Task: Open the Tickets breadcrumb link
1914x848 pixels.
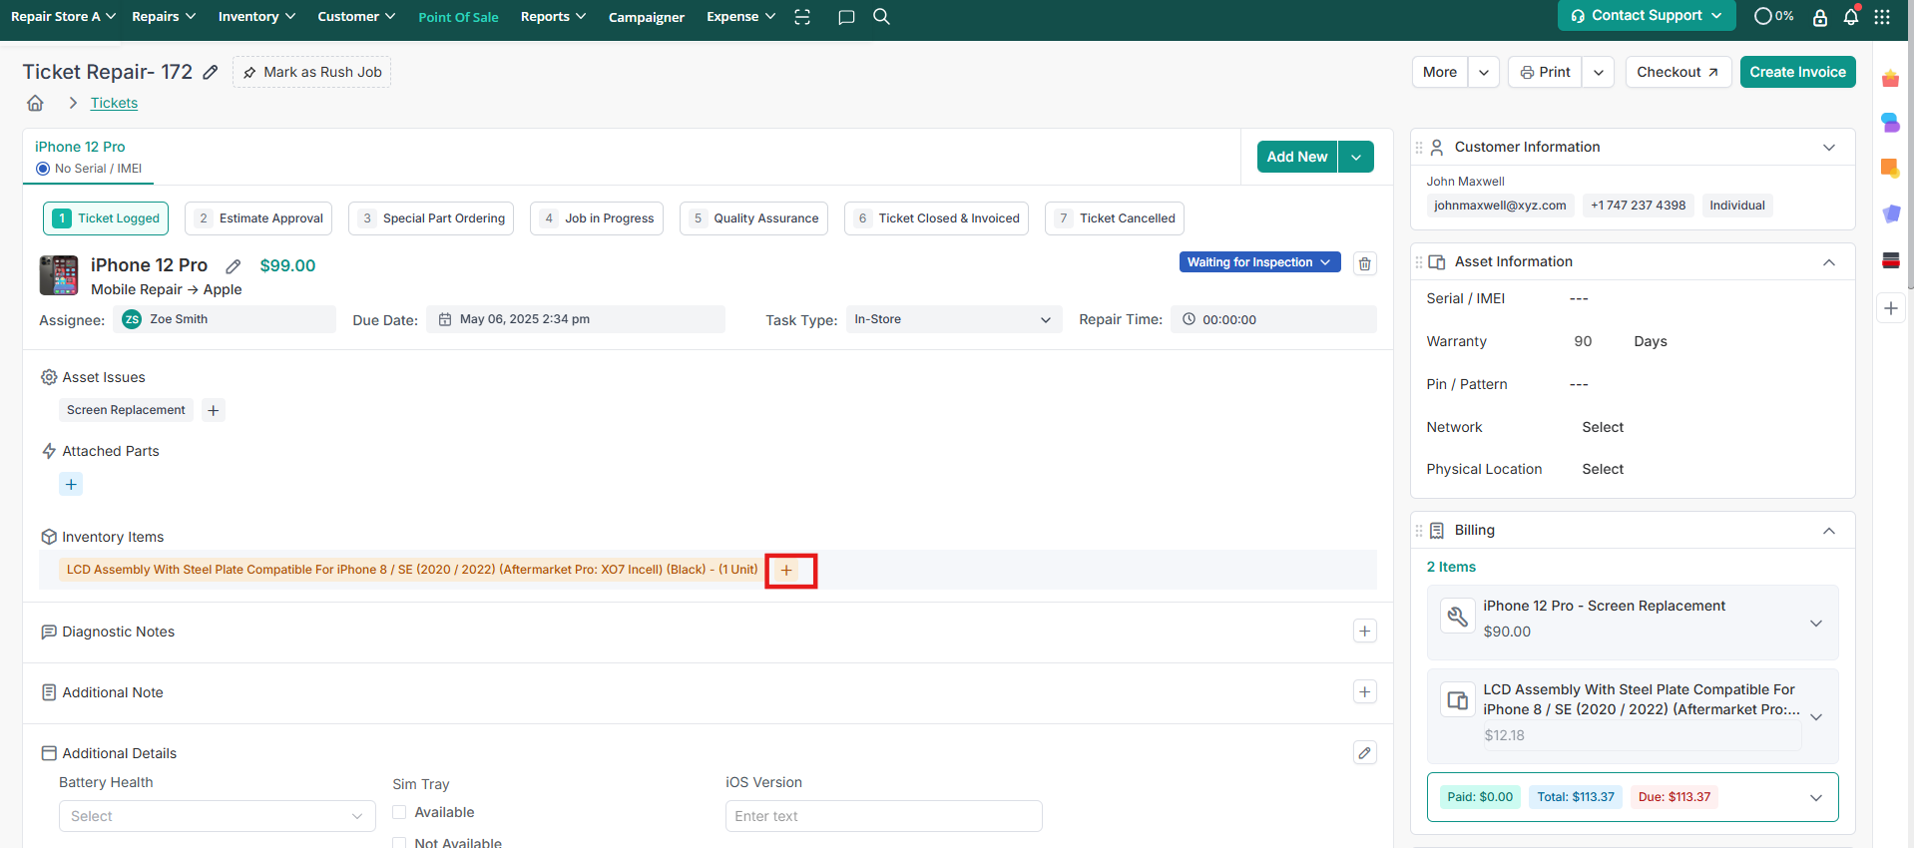Action: [114, 103]
